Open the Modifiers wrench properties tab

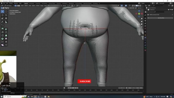[x=145, y=38]
